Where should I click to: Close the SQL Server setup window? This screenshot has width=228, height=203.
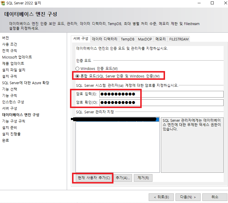click(225, 3)
